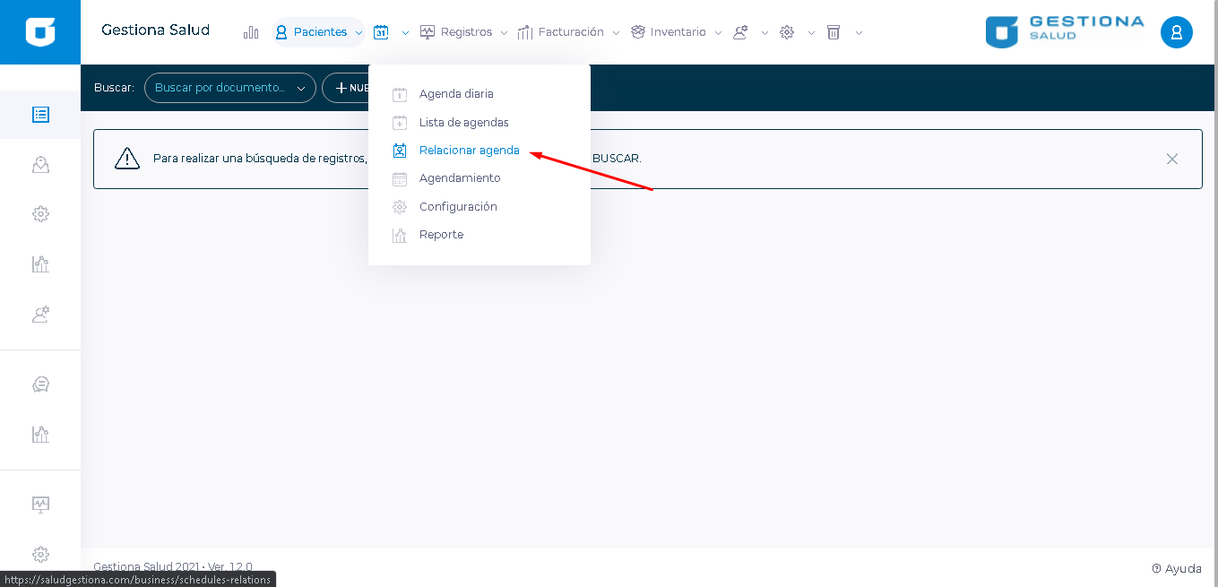The width and height of the screenshot is (1218, 587).
Task: Select 'Agendamiento' in the dropdown menu
Action: click(x=460, y=178)
